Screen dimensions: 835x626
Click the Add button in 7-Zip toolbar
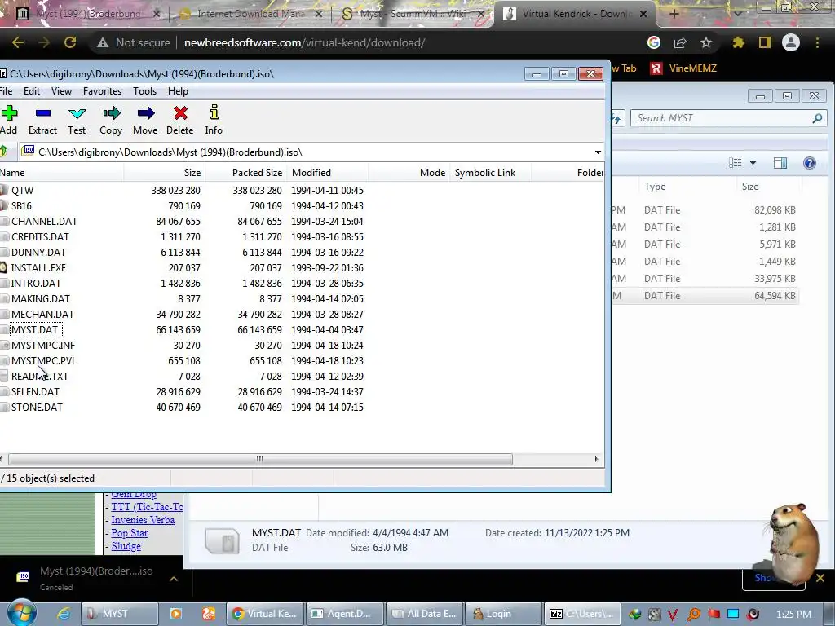pos(8,121)
